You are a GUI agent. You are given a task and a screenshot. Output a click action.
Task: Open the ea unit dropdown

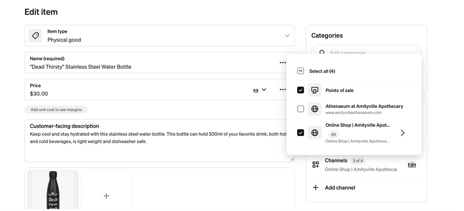(260, 90)
